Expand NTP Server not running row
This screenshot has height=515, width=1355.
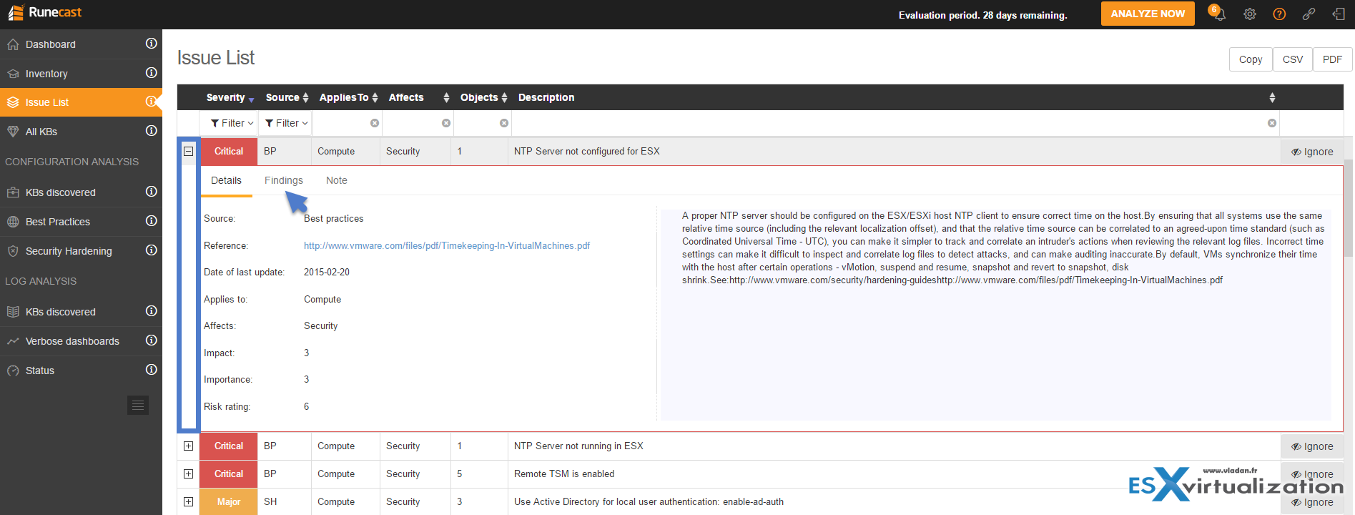pos(189,446)
